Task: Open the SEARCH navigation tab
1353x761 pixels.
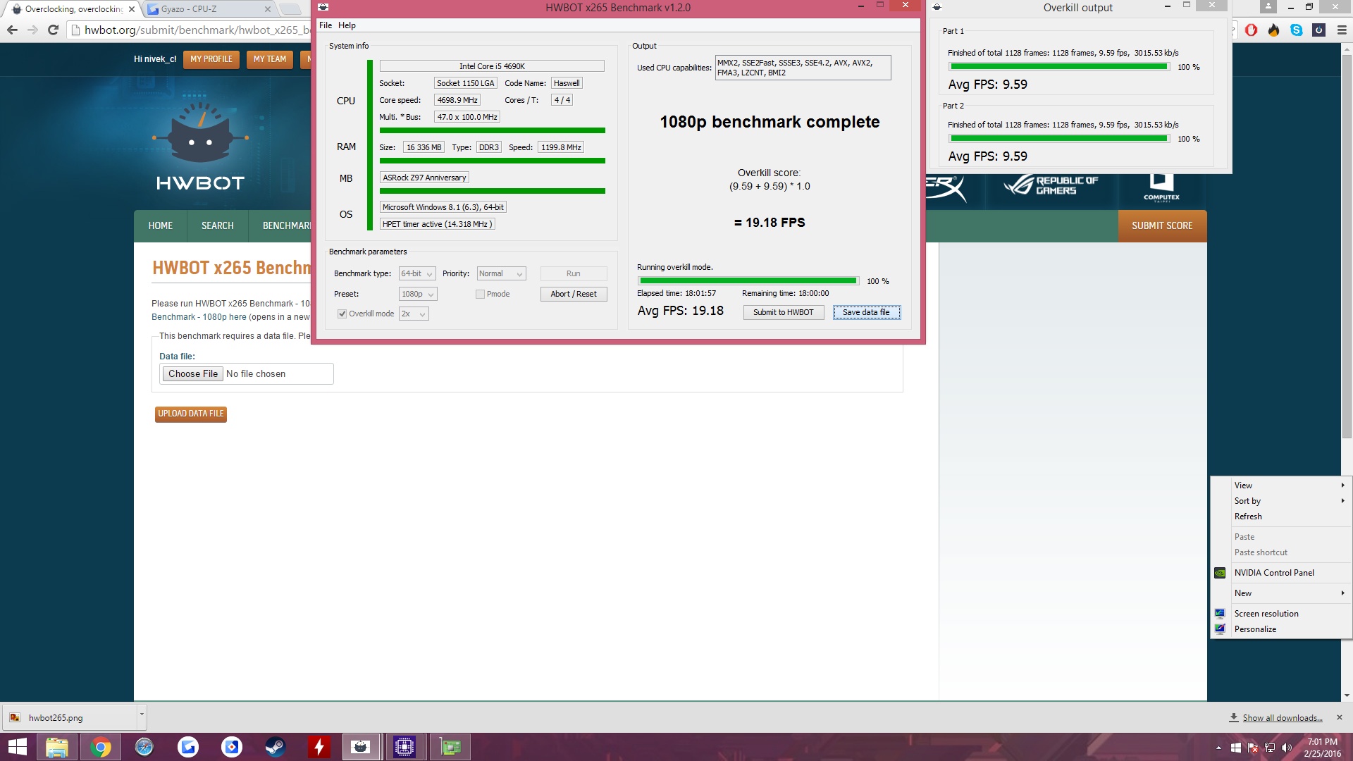Action: tap(217, 226)
